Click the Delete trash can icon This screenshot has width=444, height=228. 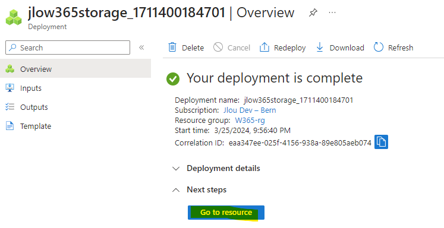(172, 47)
